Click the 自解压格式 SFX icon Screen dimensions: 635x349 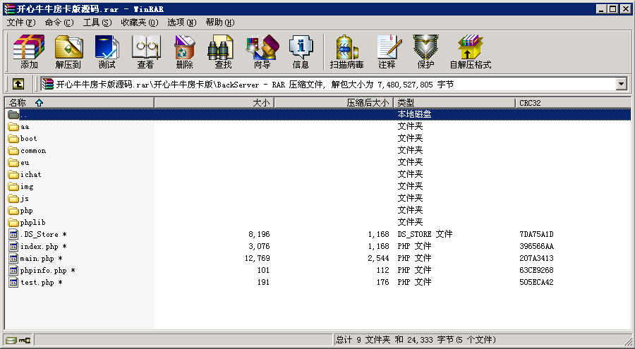click(470, 51)
